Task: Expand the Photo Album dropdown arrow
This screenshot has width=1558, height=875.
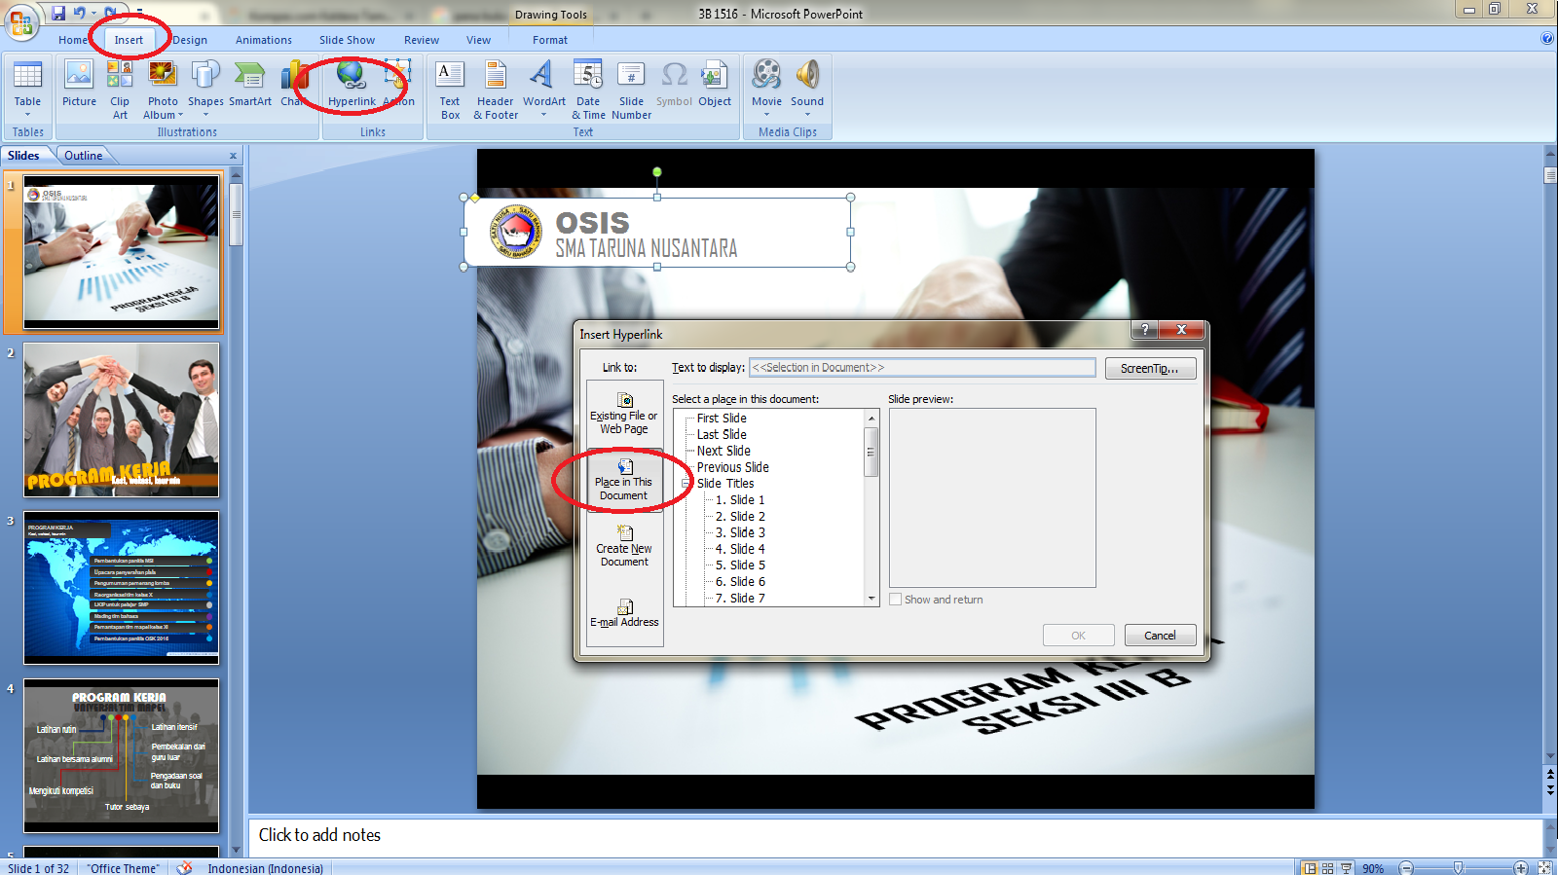Action: pos(180,115)
